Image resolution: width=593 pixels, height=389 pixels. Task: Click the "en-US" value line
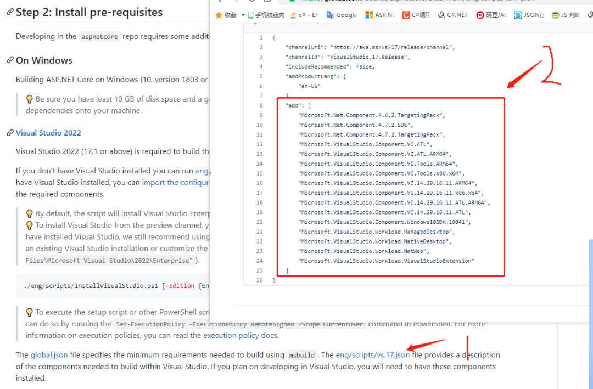pos(309,86)
